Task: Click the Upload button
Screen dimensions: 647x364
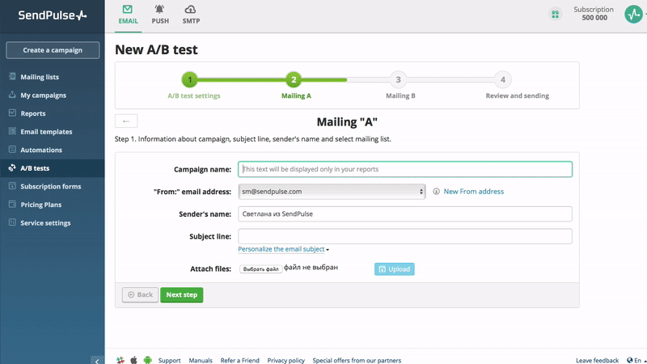Action: (395, 269)
